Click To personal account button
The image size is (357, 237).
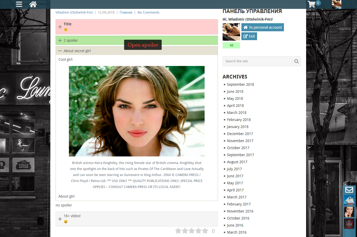pos(263,27)
